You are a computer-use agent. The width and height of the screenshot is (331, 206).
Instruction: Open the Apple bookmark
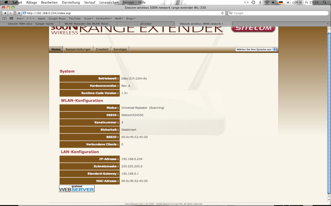coord(41,18)
